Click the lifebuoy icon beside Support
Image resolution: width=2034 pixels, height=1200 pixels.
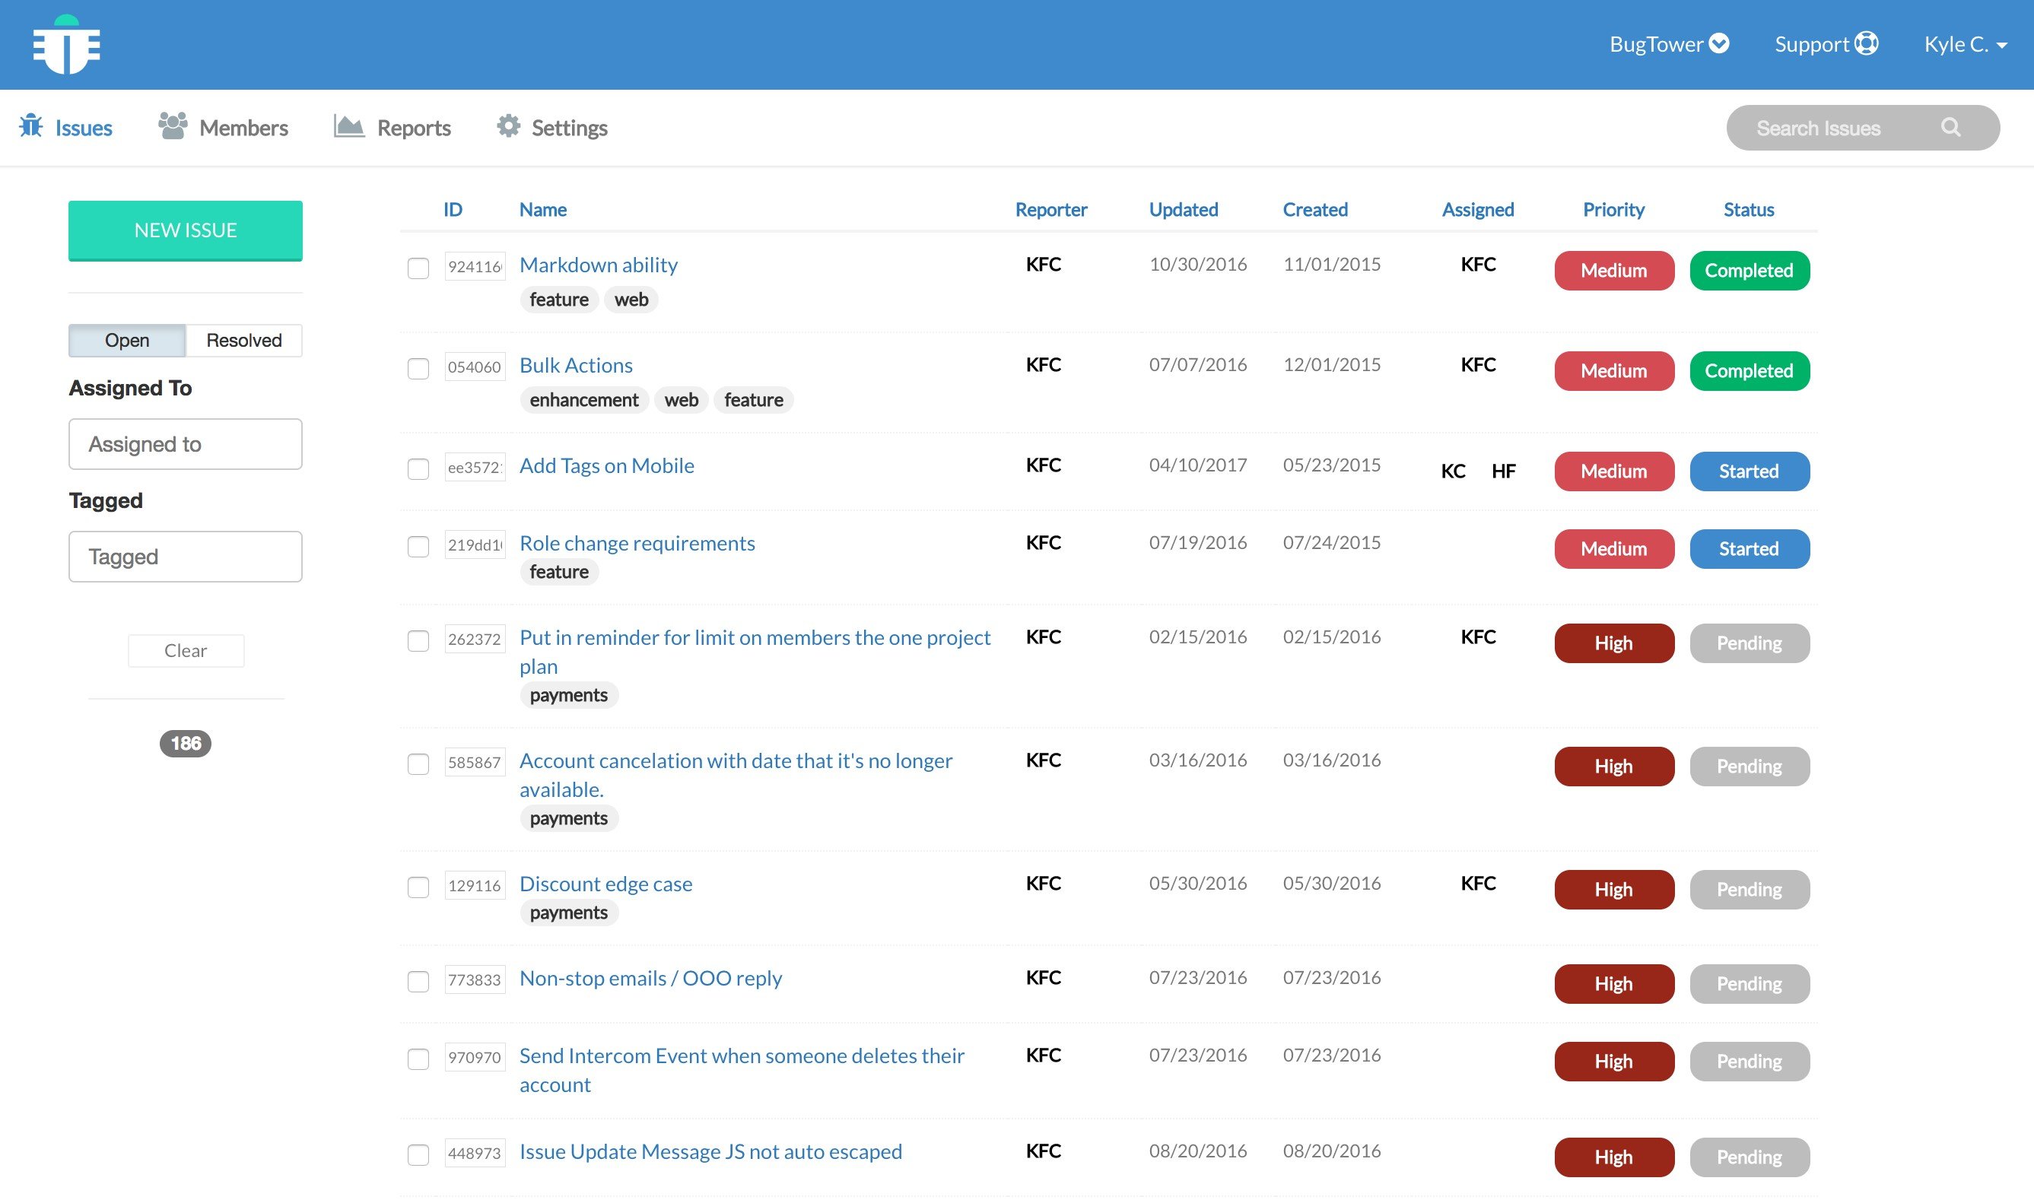[1867, 43]
